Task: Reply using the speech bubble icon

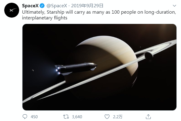Action: tap(25, 117)
